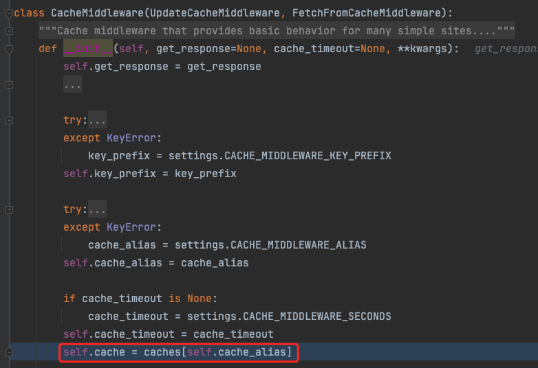The image size is (538, 368).
Task: Collapse the __init__ method fold marker
Action: click(x=9, y=49)
